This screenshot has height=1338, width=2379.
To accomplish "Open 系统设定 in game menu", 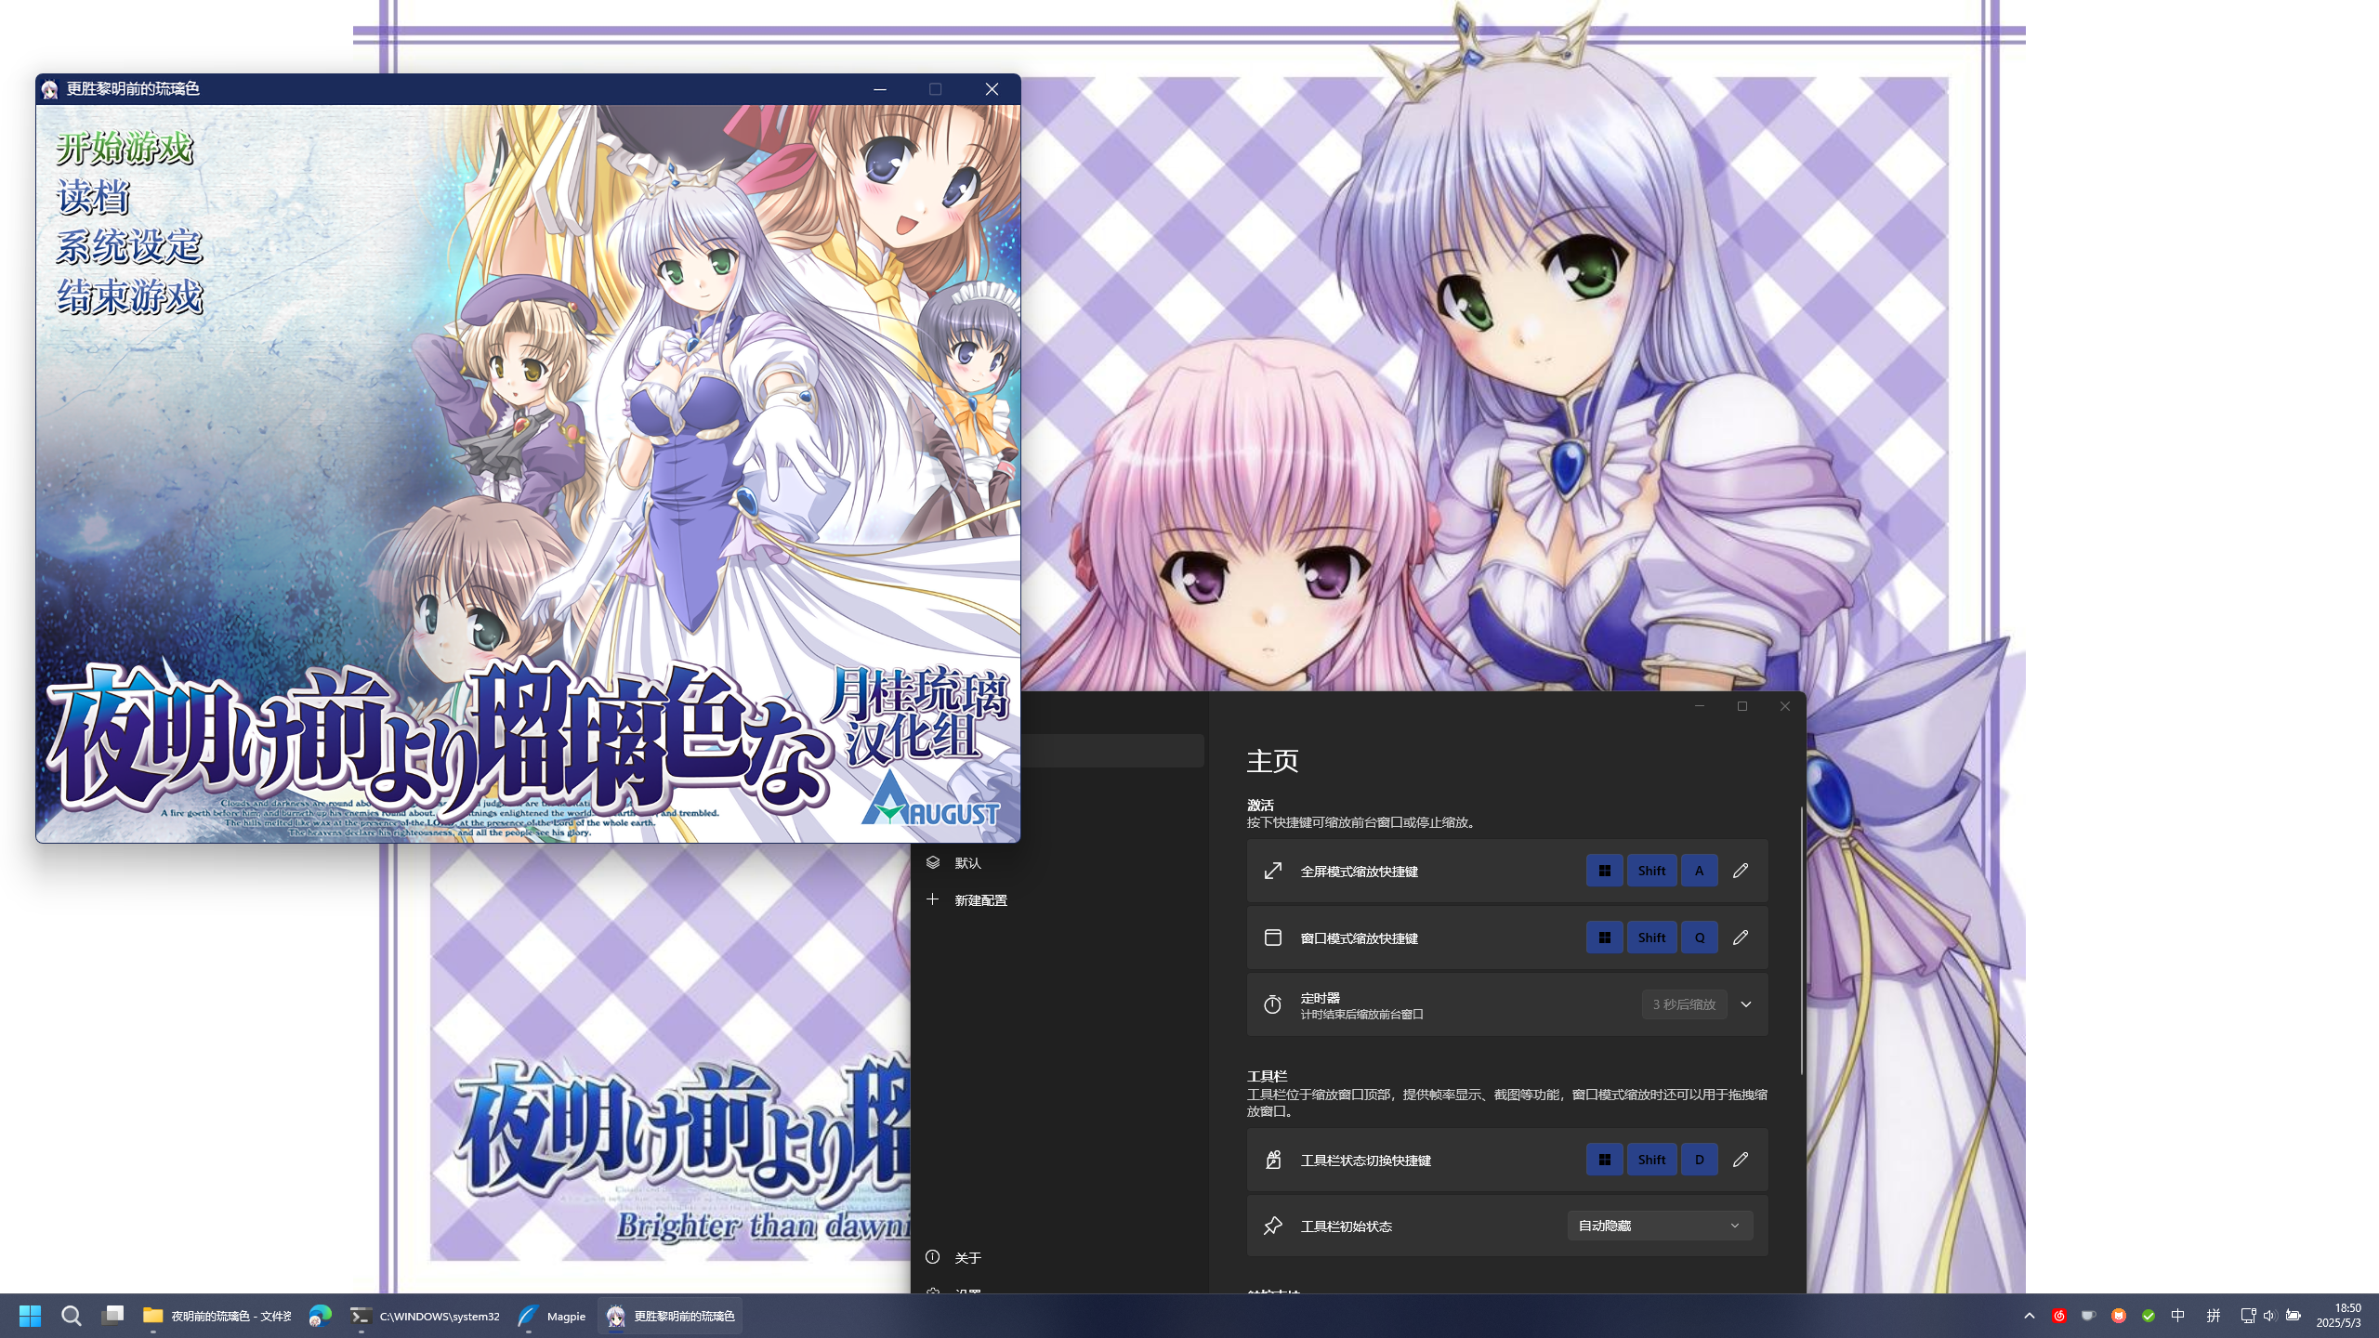I will (x=128, y=246).
